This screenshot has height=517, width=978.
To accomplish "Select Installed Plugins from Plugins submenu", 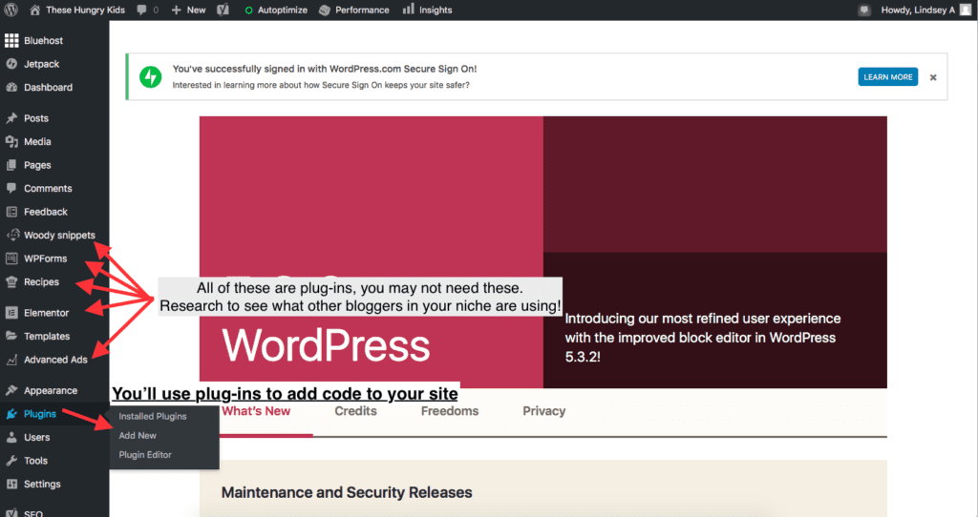I will tap(153, 416).
